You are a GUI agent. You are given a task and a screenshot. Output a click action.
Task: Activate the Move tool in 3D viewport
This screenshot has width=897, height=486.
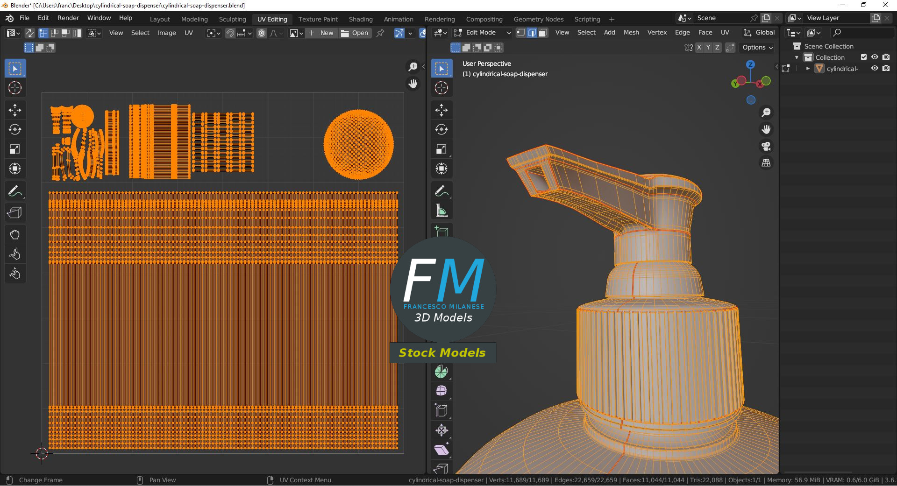coord(441,110)
